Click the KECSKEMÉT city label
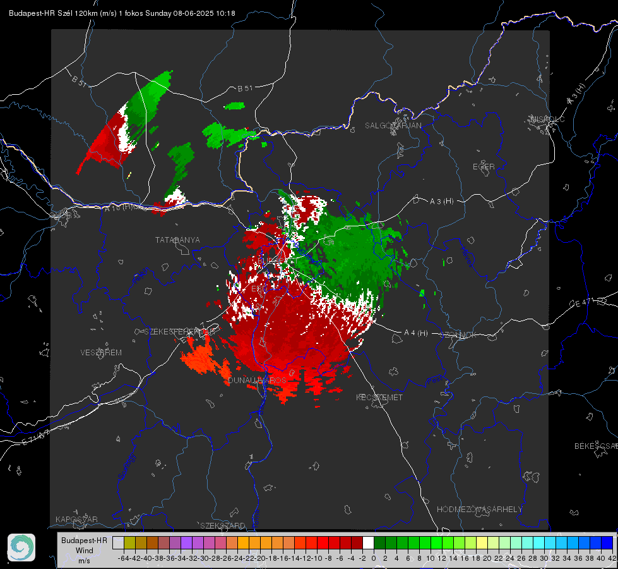618x569 pixels. (x=379, y=397)
